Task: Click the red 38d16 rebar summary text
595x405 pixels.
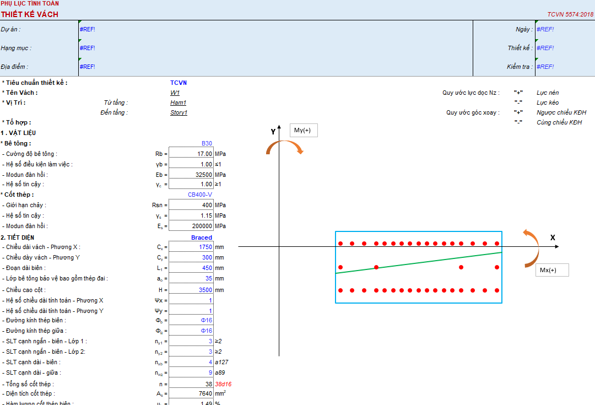Action: (x=223, y=384)
